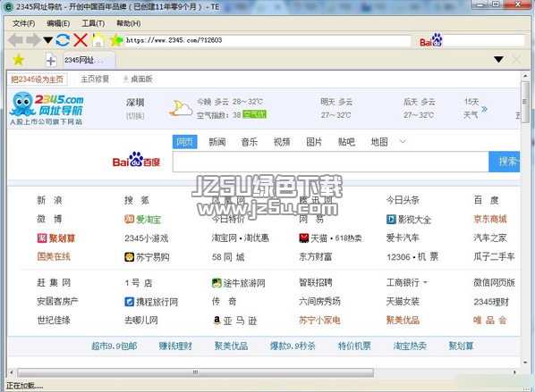Open a new tab with plus icon
This screenshot has width=535, height=392.
click(51, 61)
